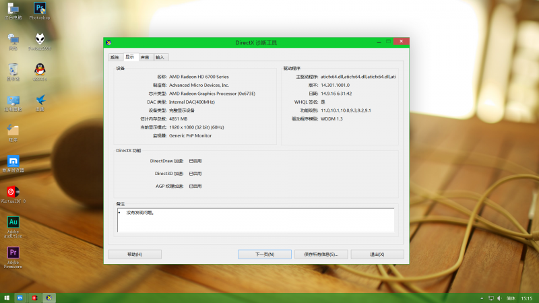Launch the QQ penguin desktop icon
This screenshot has height=303, width=539.
point(40,70)
